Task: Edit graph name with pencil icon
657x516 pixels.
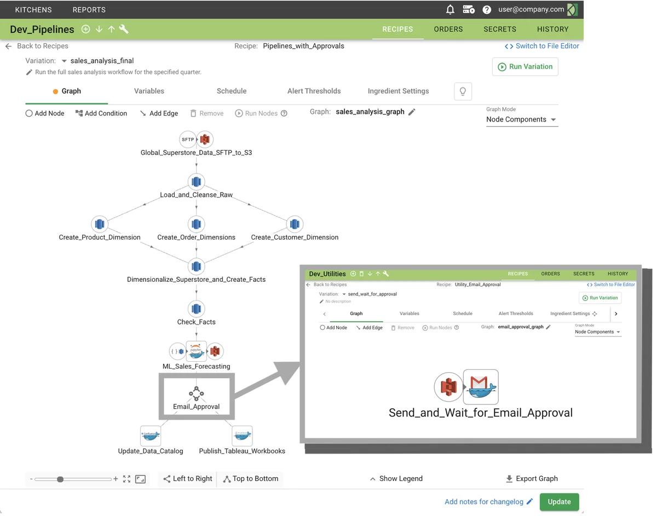Action: (x=412, y=112)
